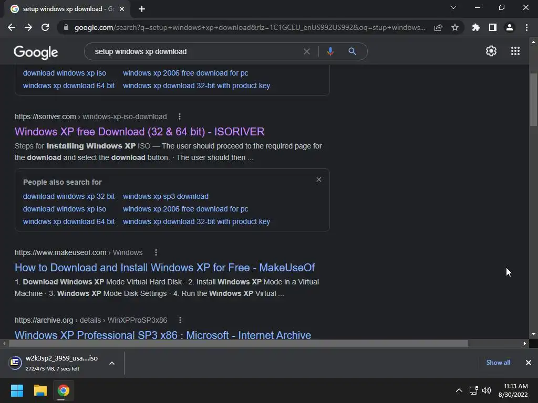Select lower '32-bit with product key' suggestion
538x403 pixels.
pyautogui.click(x=196, y=222)
